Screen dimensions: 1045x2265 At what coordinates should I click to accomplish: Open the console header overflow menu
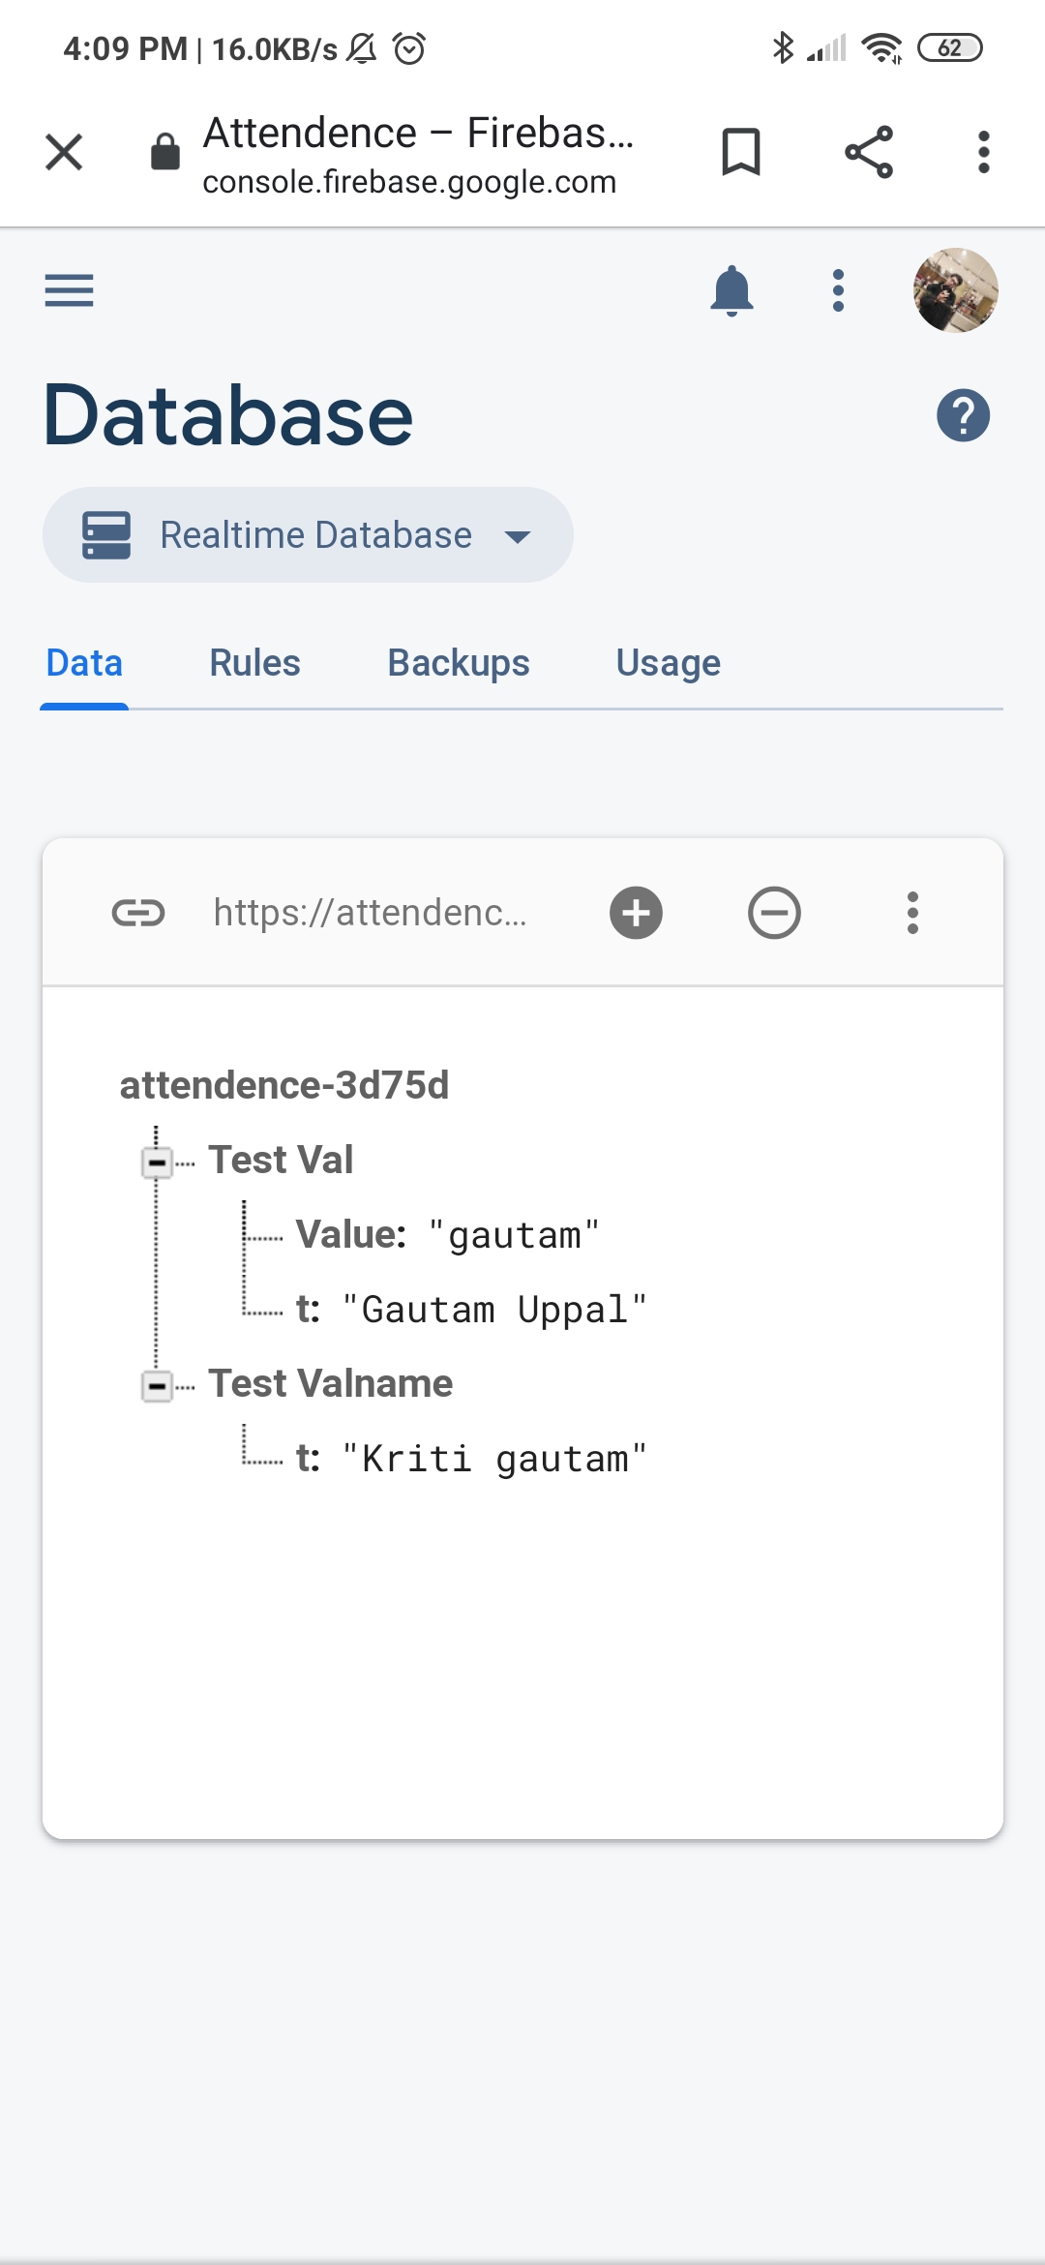tap(838, 290)
